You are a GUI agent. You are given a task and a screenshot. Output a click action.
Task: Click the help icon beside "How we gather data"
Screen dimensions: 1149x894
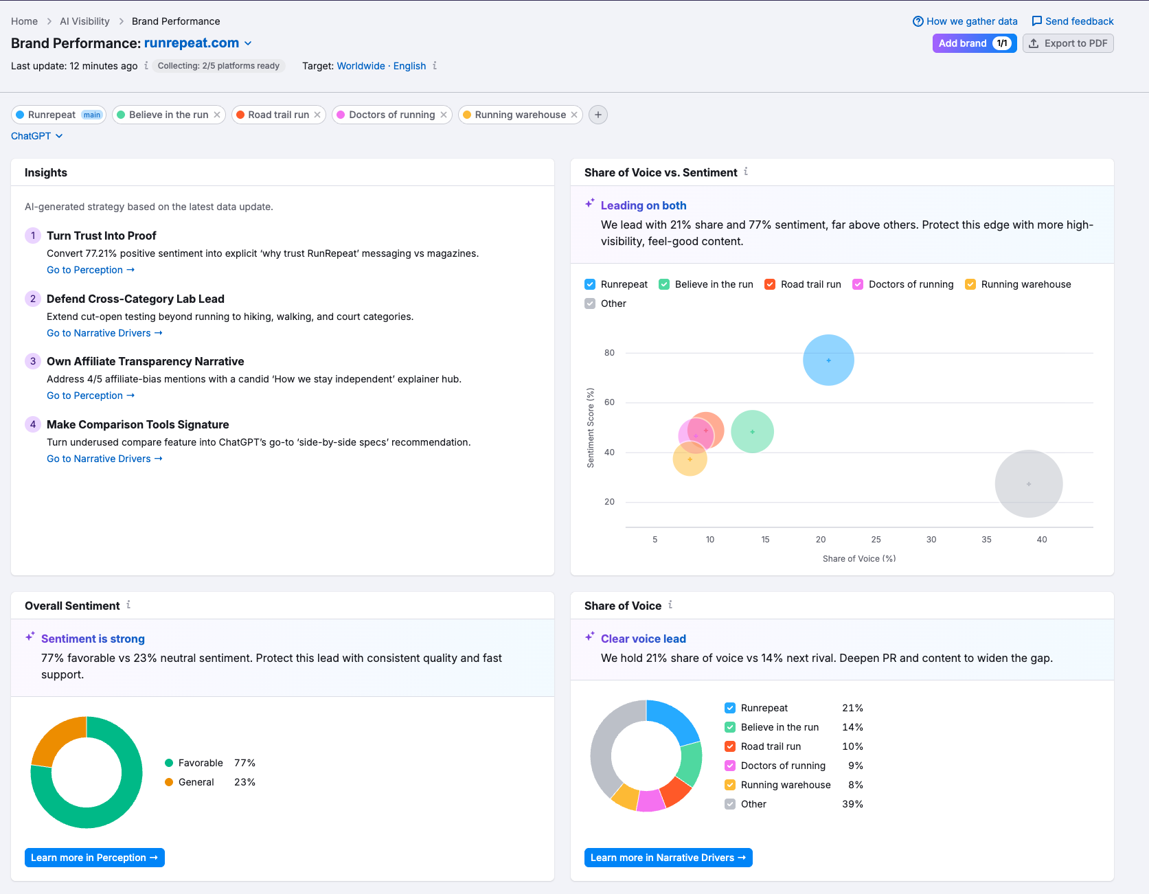tap(918, 21)
